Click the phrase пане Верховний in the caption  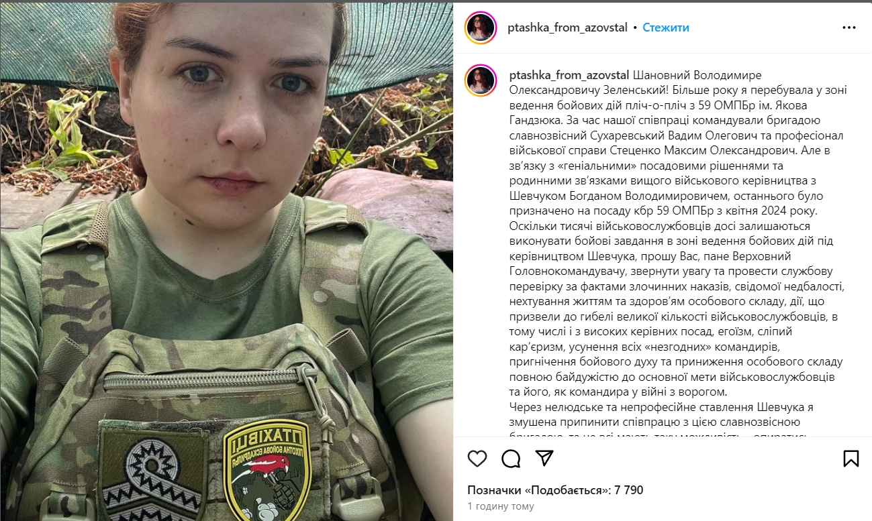(745, 255)
